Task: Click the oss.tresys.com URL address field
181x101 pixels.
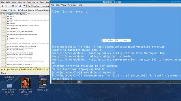Action: 36,6
